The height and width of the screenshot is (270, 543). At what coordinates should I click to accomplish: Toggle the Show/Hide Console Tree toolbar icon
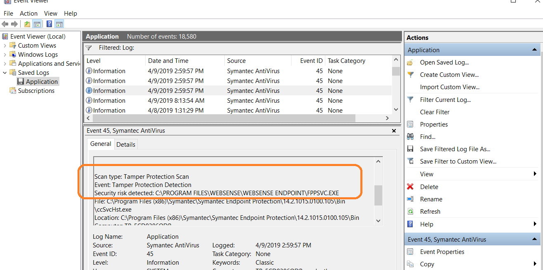[x=37, y=24]
